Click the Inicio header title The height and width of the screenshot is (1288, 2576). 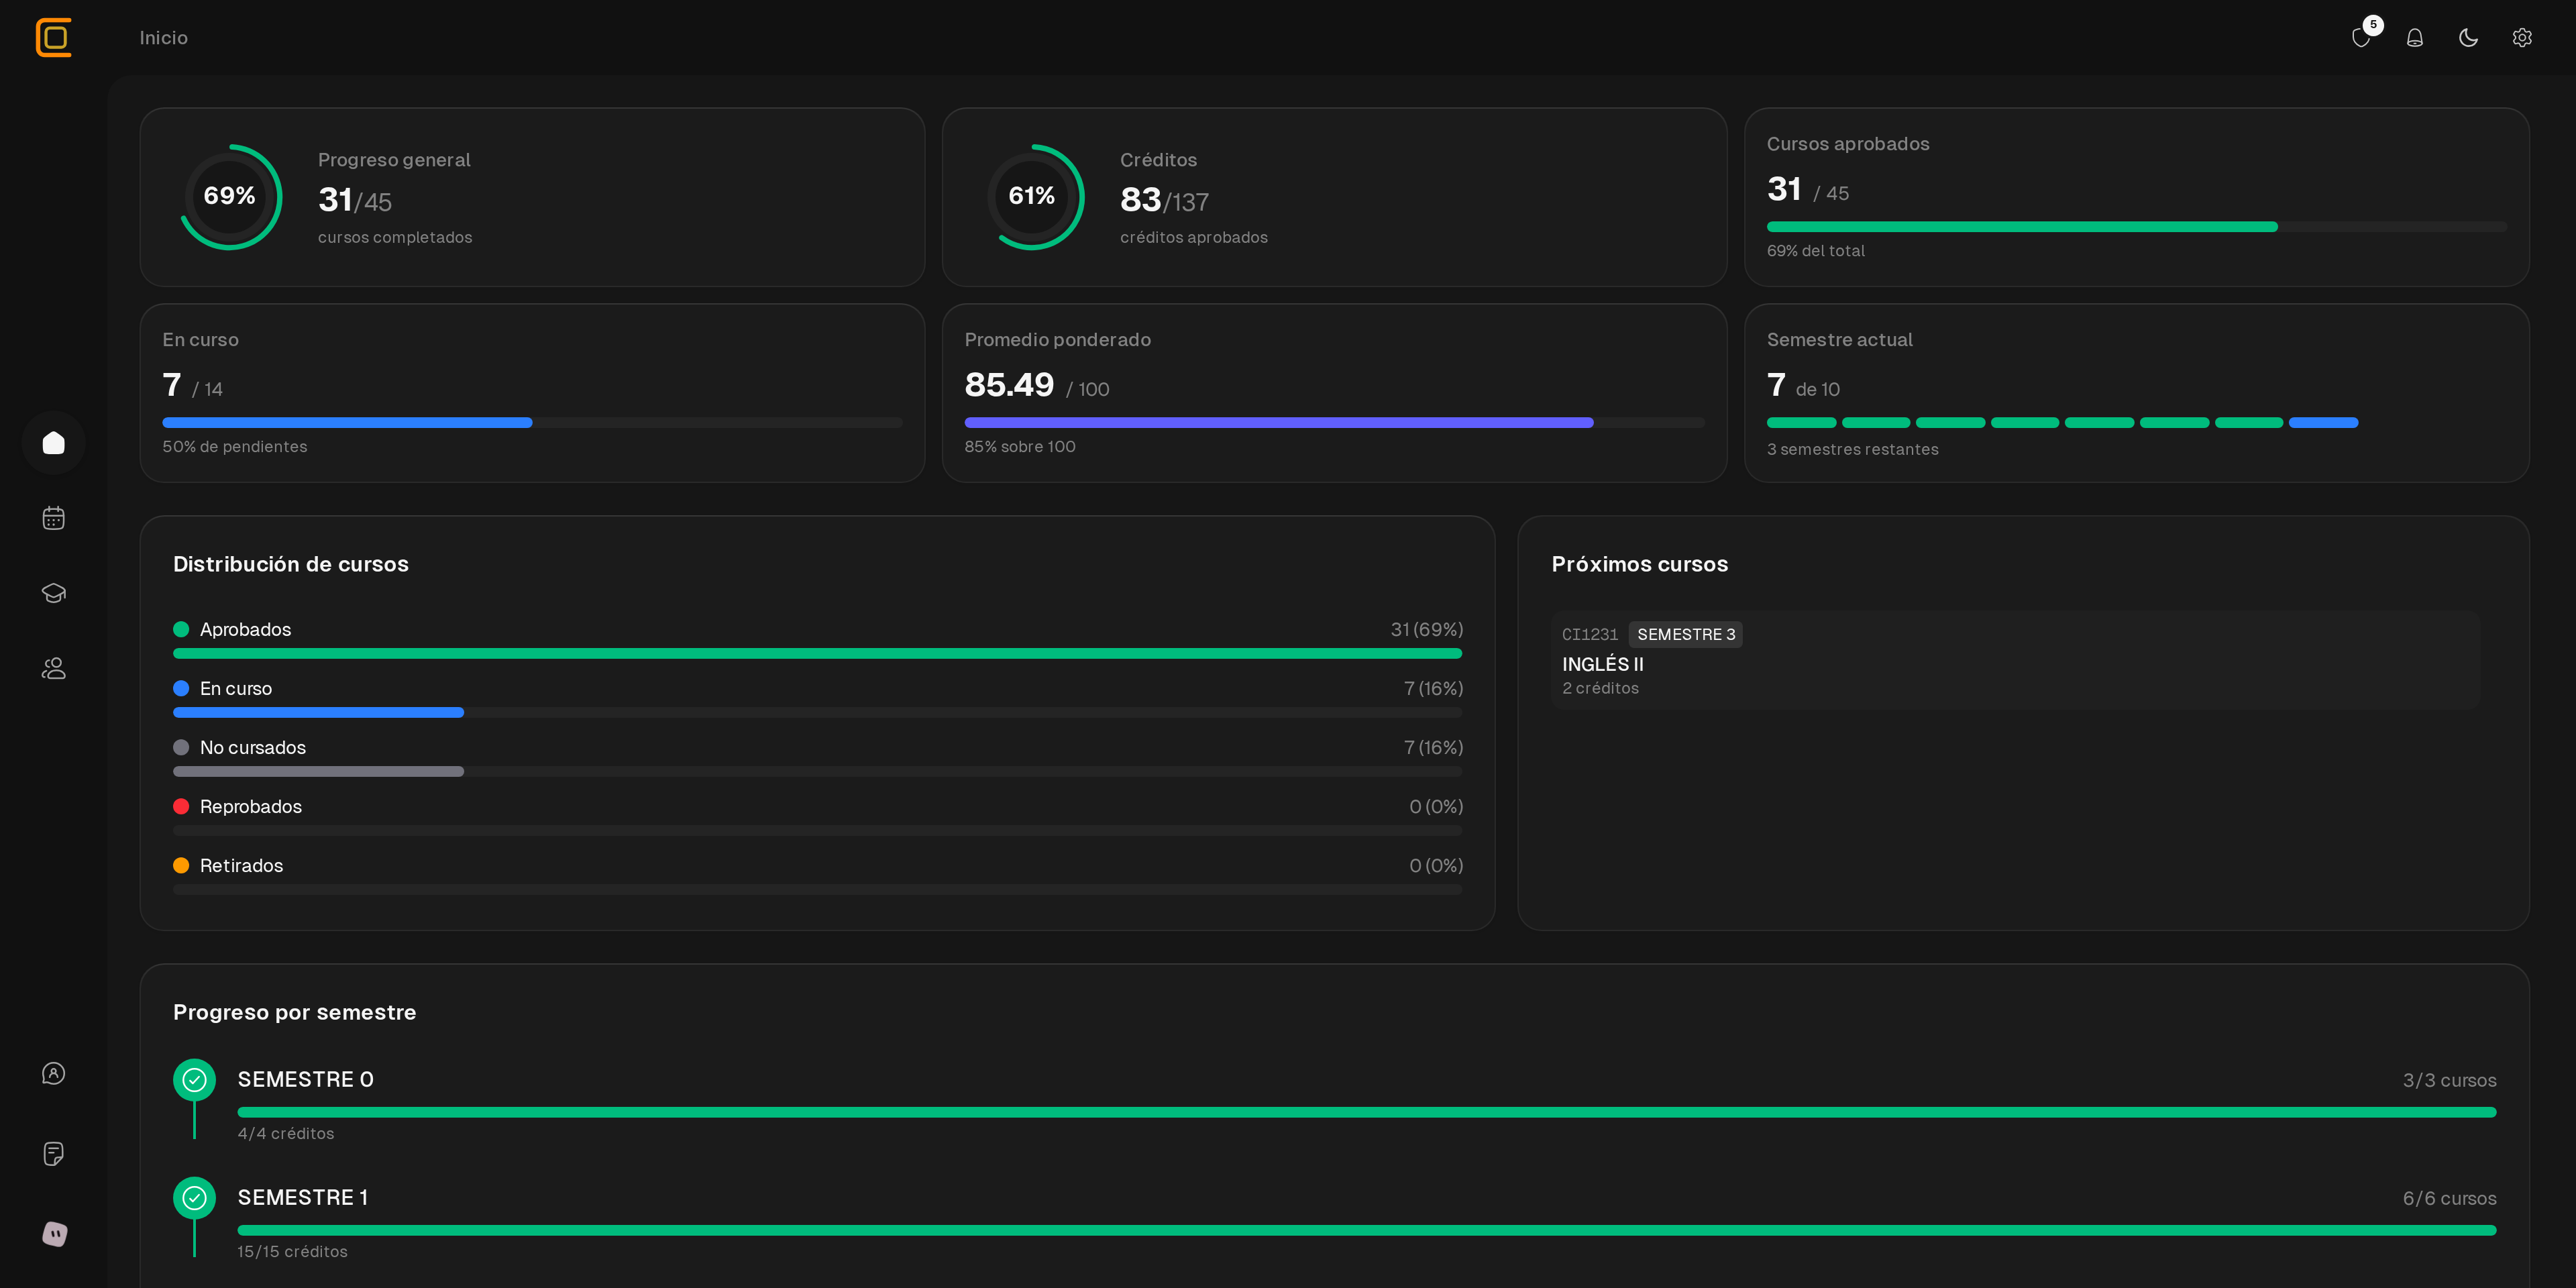(163, 38)
